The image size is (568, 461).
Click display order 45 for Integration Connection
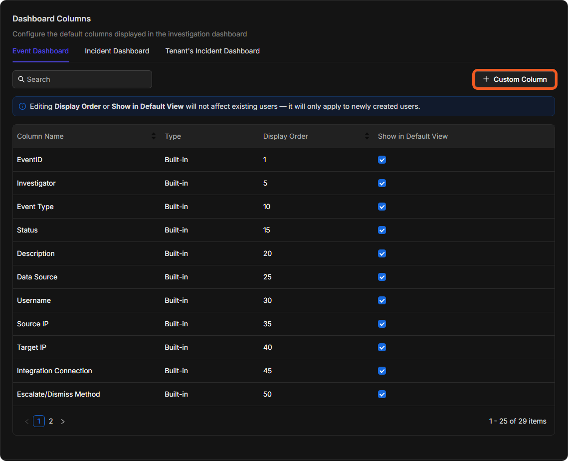(x=267, y=371)
